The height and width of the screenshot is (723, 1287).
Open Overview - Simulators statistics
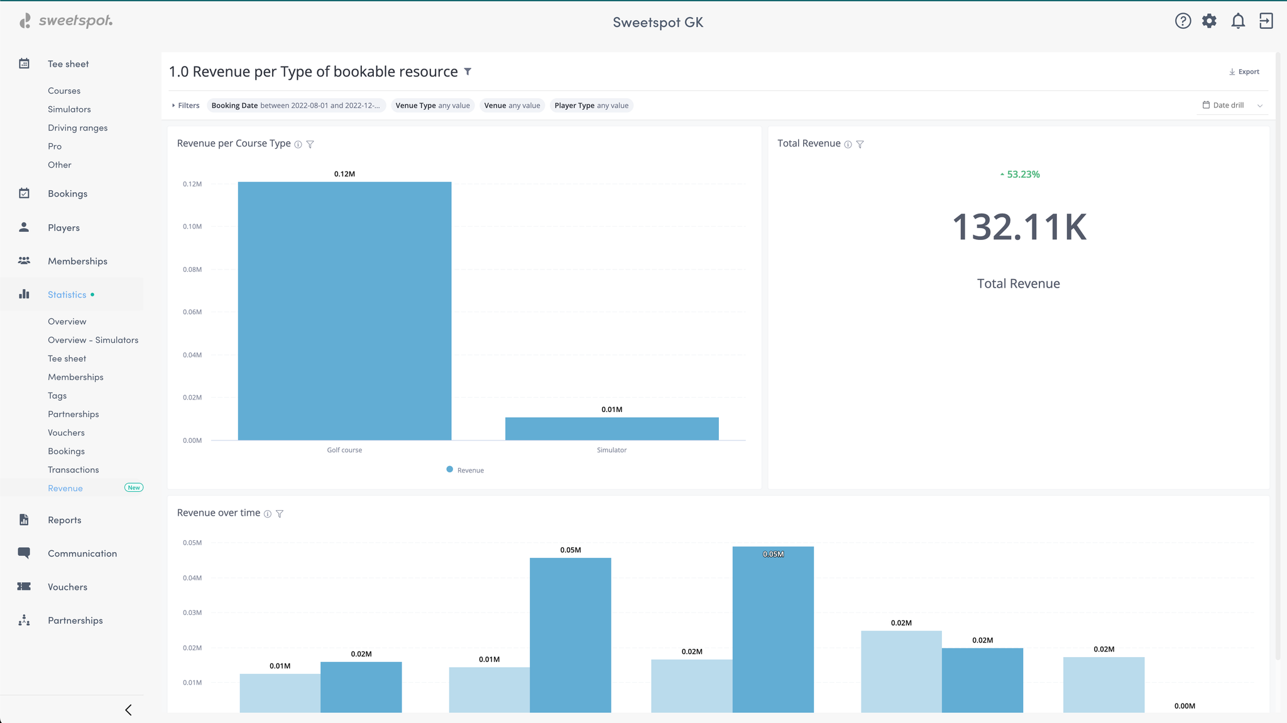click(x=93, y=340)
